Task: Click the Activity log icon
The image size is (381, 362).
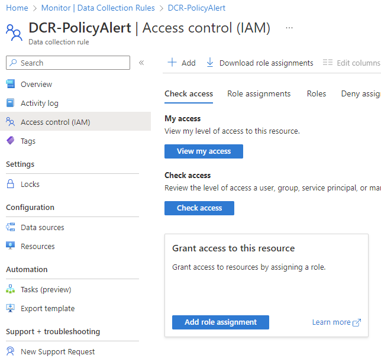Action: (x=10, y=103)
